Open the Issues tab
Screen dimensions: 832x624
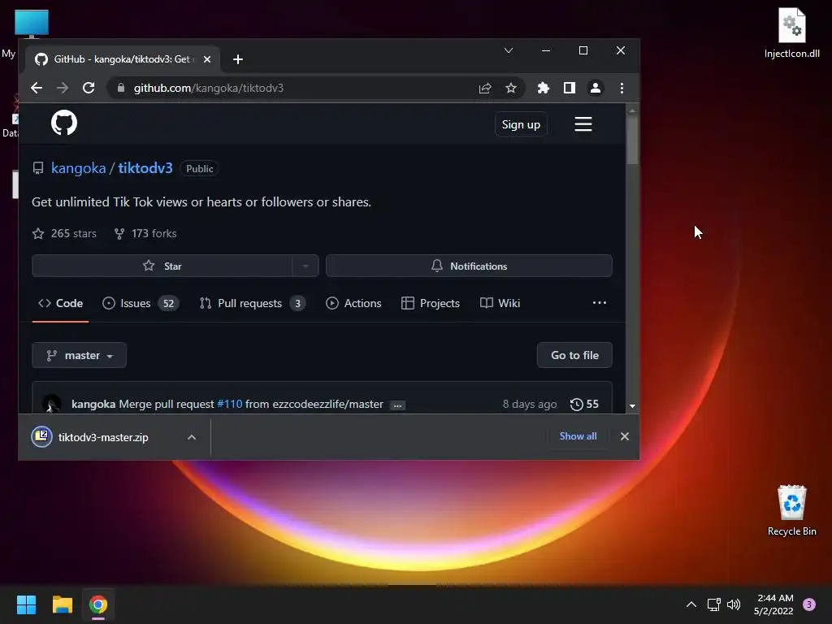(x=140, y=304)
